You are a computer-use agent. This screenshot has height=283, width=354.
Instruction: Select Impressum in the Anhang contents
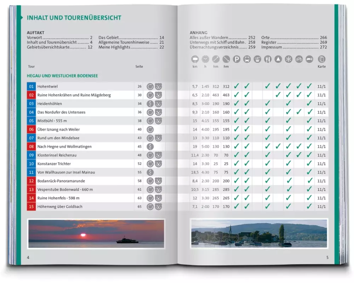coord(272,47)
